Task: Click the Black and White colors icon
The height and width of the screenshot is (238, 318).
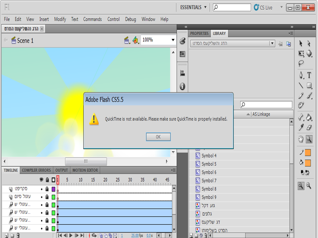Action: (302, 173)
